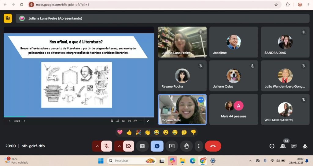Show the participants list with 53 people
Screen dimensions: 313x166
click(x=283, y=146)
